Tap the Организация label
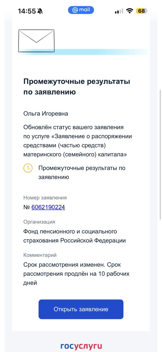The image size is (162, 352). [x=39, y=222]
